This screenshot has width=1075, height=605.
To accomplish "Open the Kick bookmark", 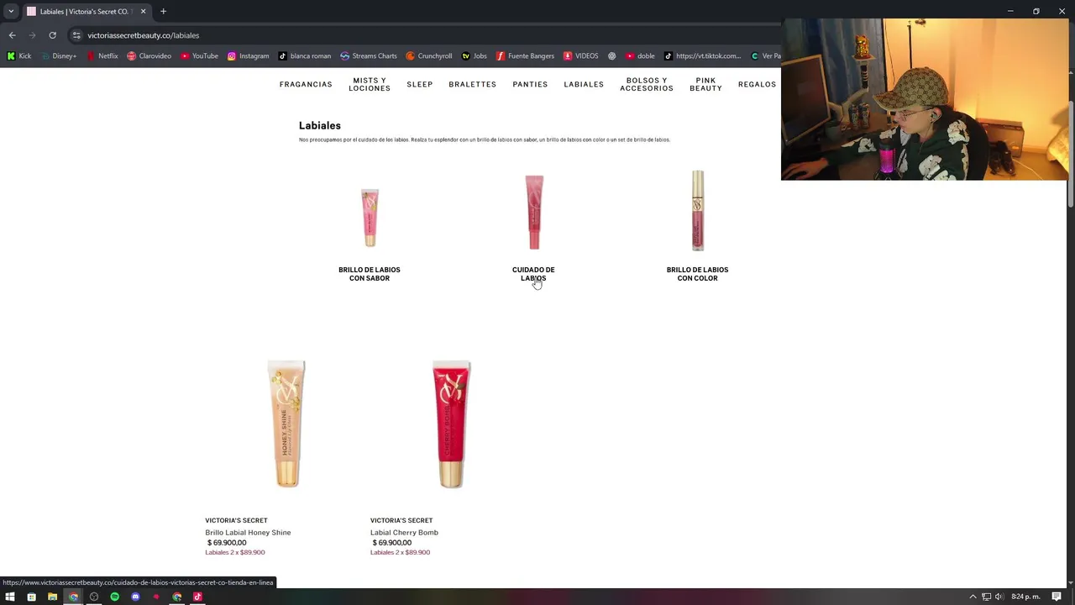I will [x=18, y=56].
